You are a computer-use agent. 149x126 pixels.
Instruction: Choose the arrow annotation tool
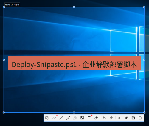click(61, 118)
